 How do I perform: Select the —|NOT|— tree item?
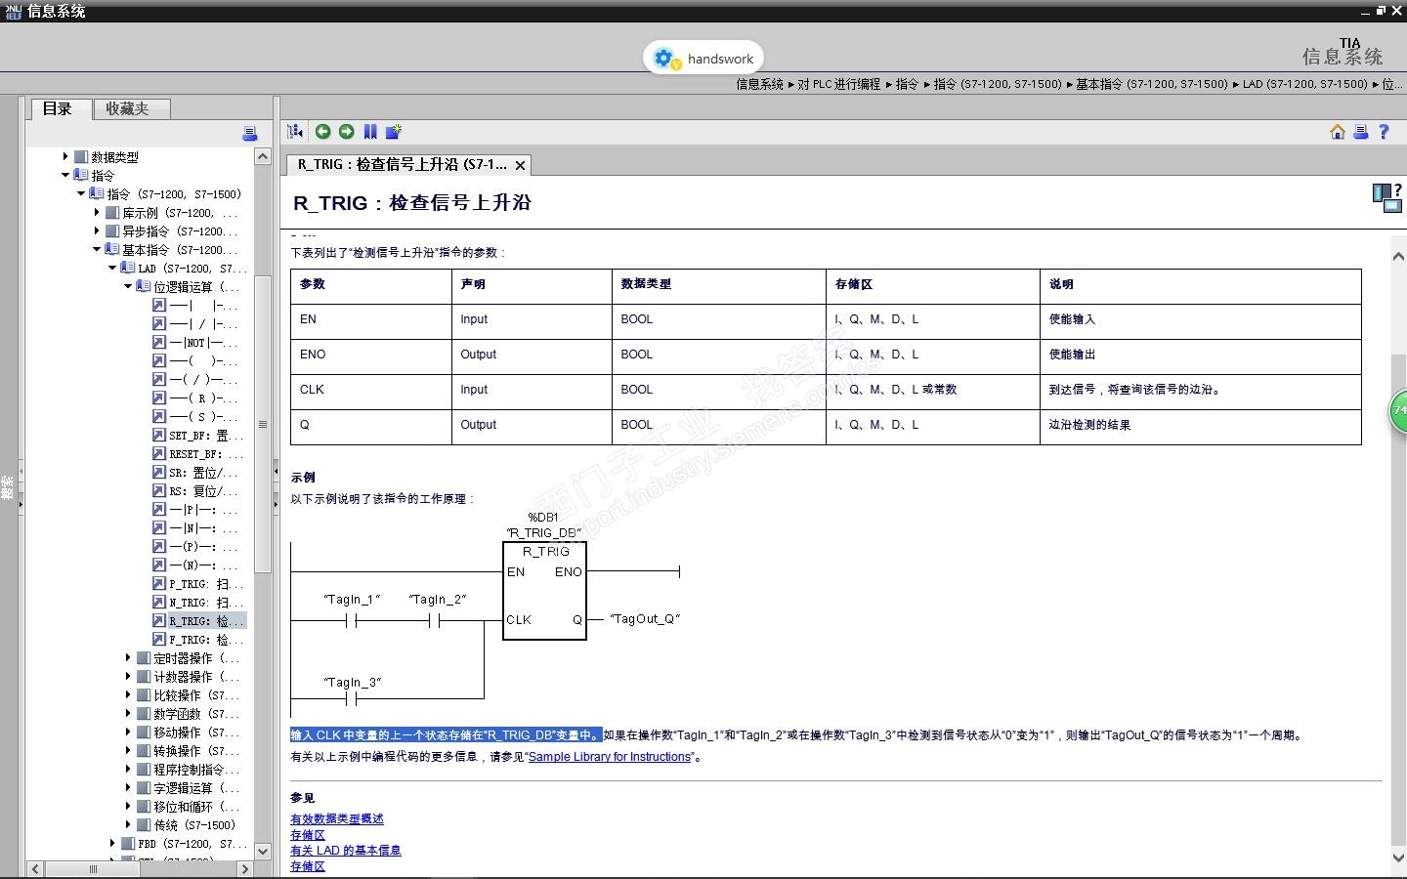tap(203, 342)
